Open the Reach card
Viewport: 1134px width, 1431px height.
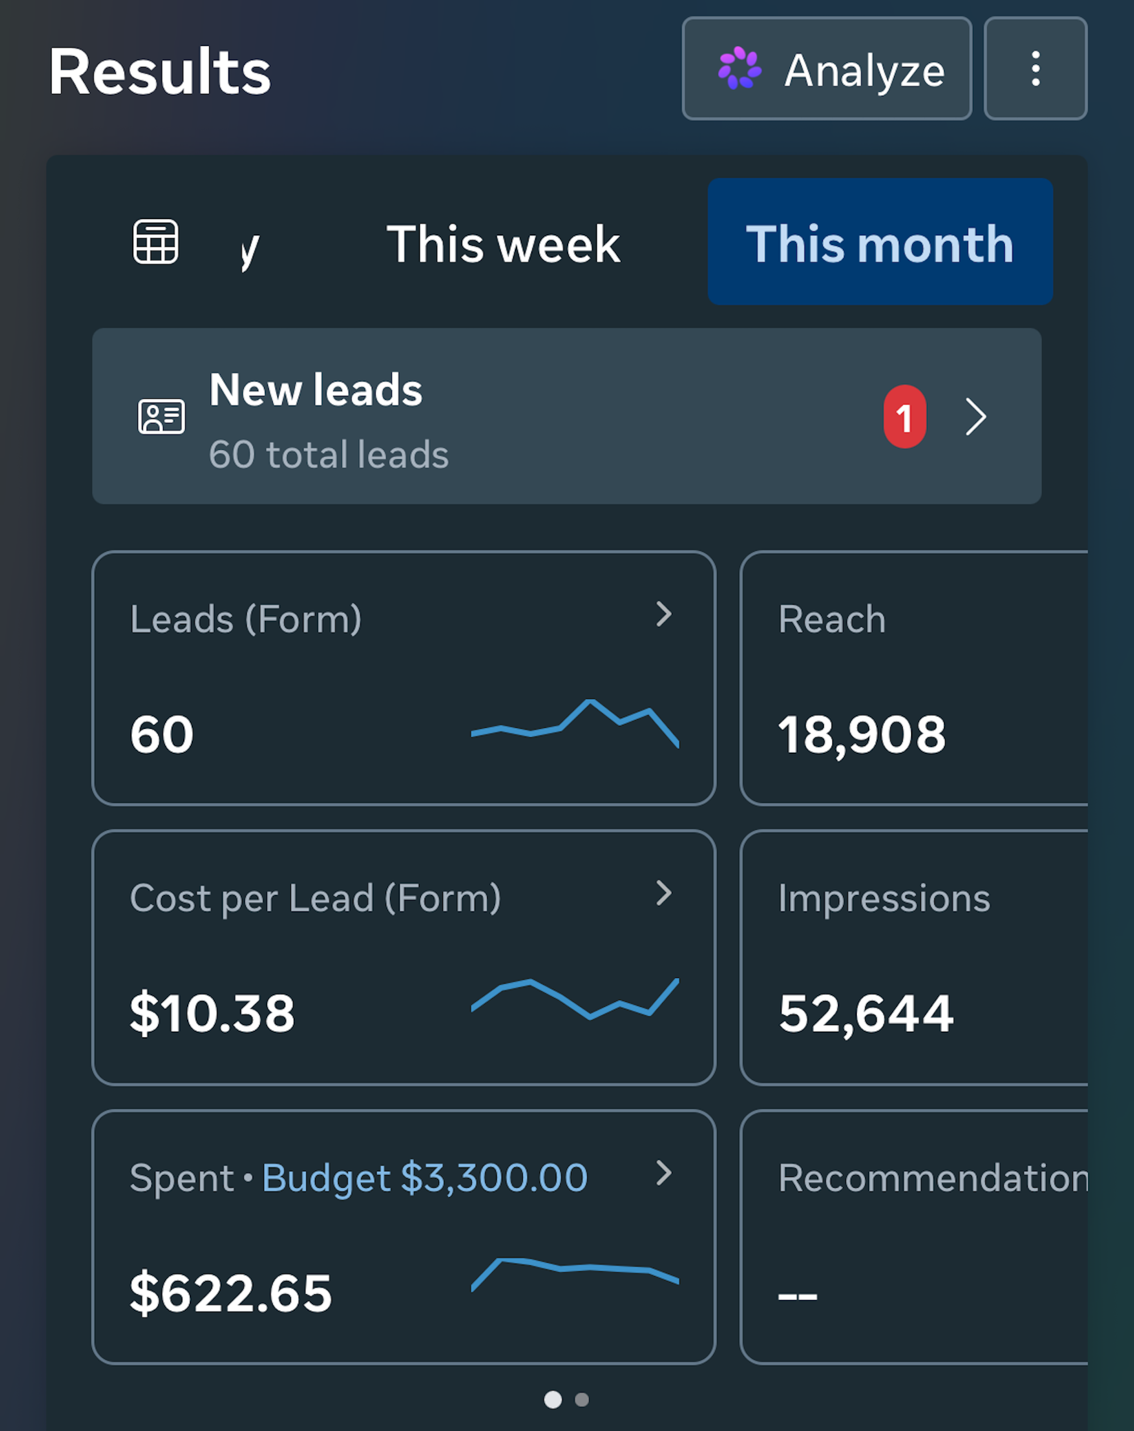pyautogui.click(x=913, y=678)
